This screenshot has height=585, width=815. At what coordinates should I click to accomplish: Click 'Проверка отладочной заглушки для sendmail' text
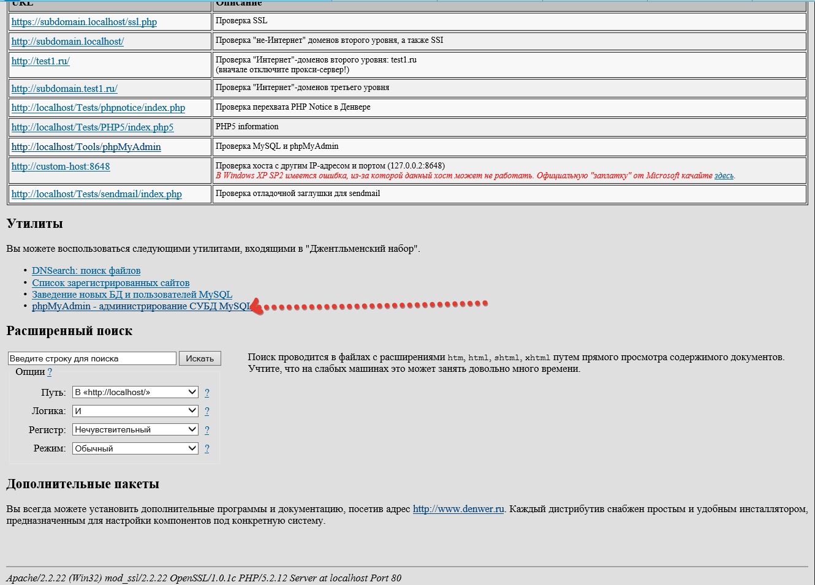[x=298, y=194]
